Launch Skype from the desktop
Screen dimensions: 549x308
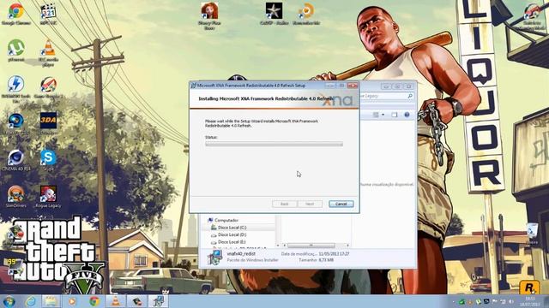[48, 160]
